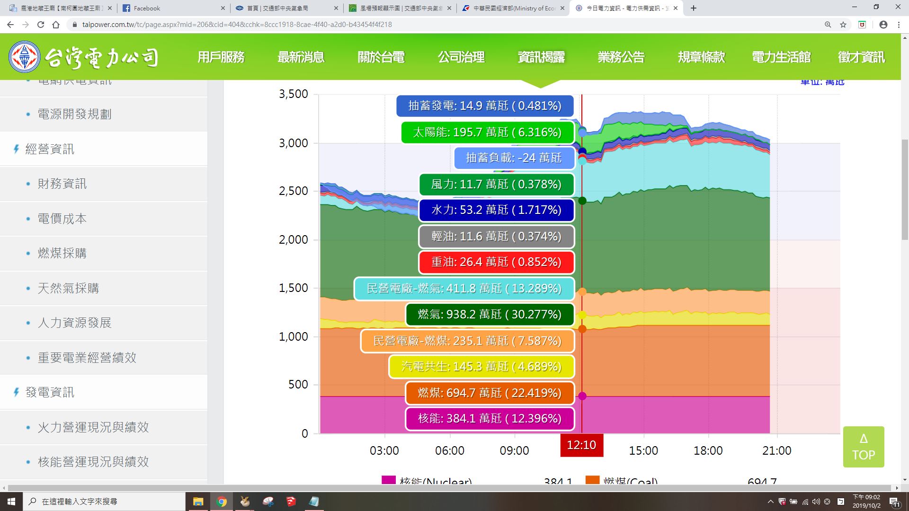Open 人力資源發展 sidebar link

[x=104, y=323]
